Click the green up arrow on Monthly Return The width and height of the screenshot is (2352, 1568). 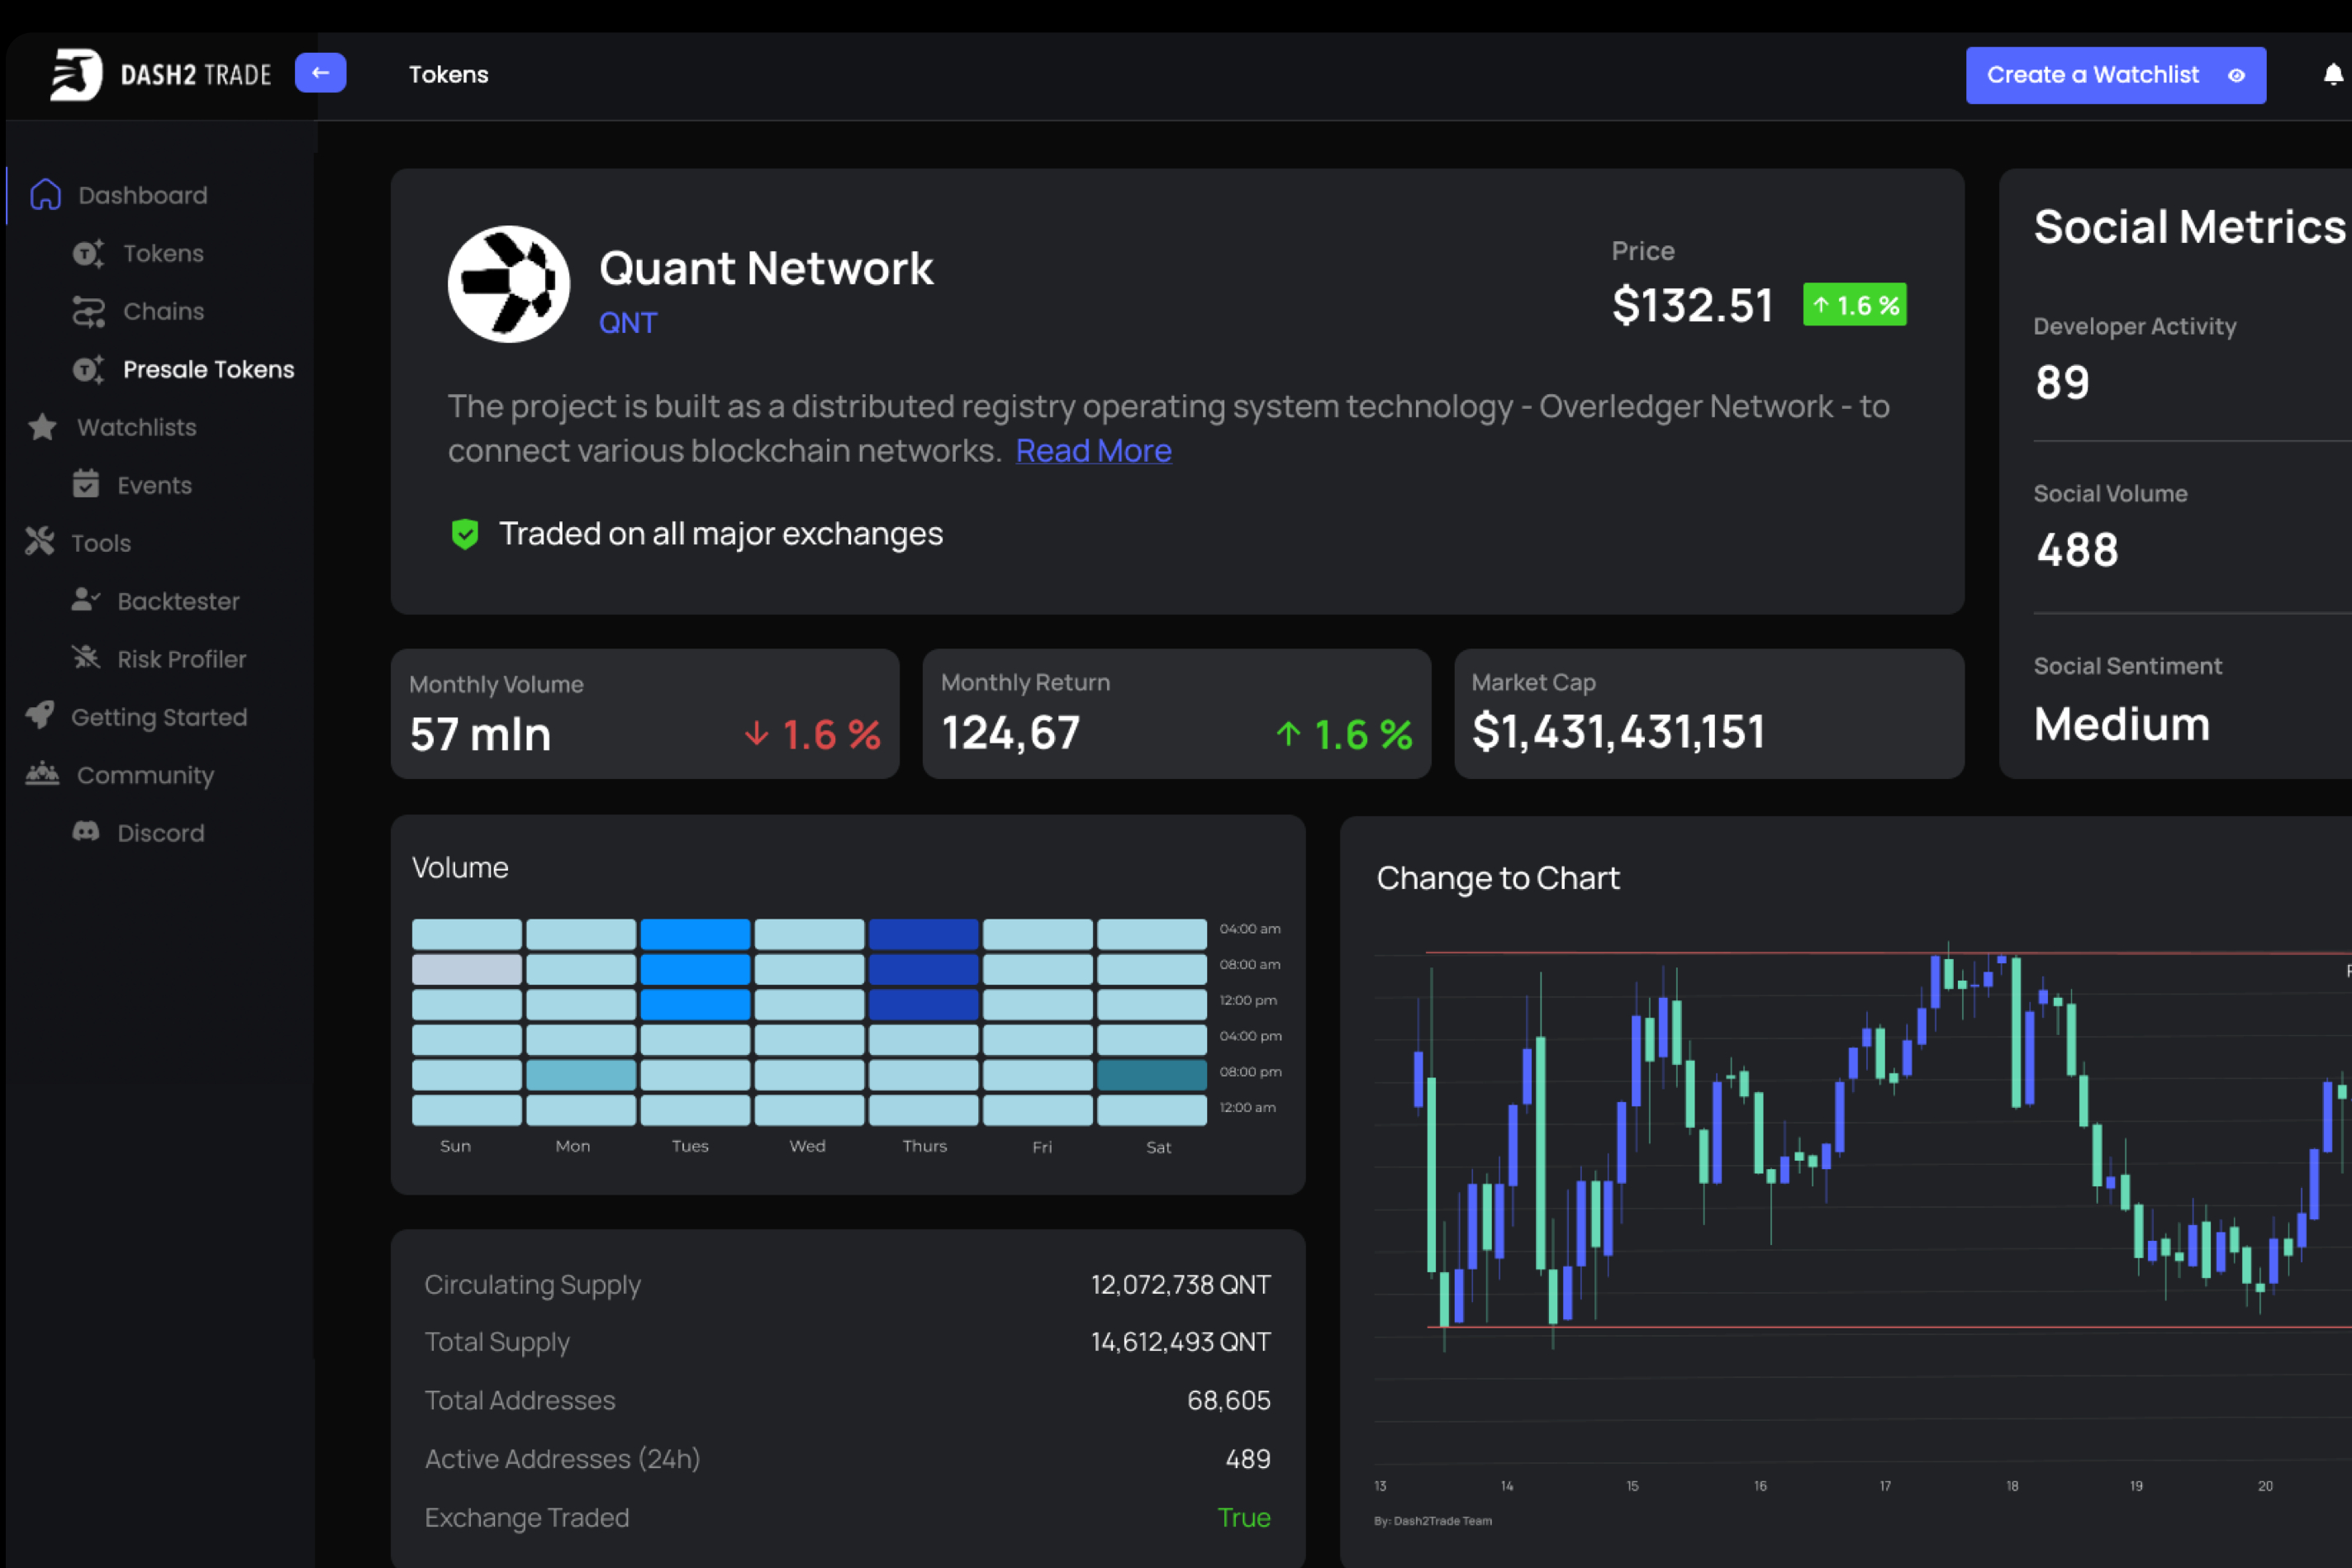(1288, 734)
